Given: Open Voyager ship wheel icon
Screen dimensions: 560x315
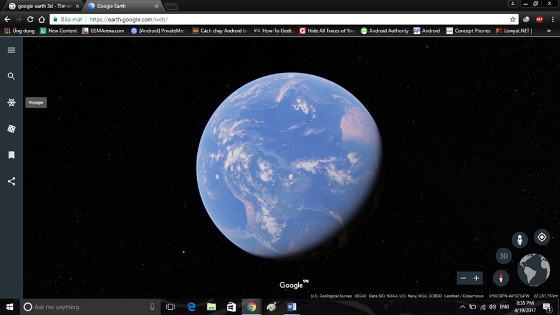Looking at the screenshot, I should coord(12,103).
